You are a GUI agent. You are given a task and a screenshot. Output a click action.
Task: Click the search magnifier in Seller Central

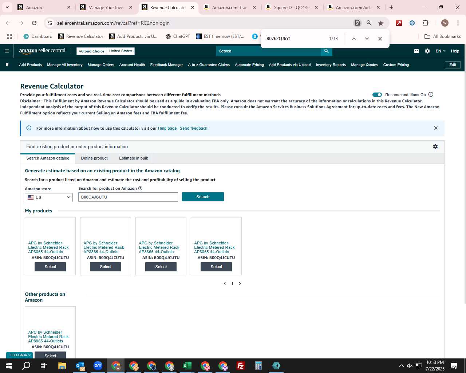click(327, 51)
